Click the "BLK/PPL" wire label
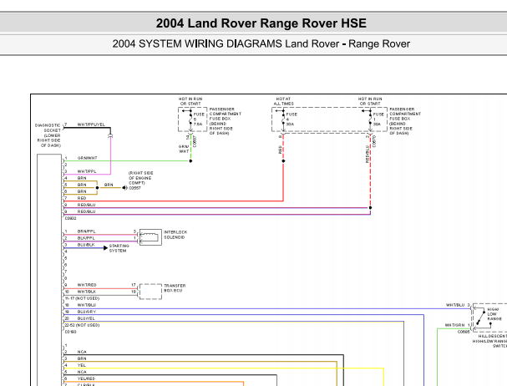This screenshot has width=507, height=386. [86, 238]
